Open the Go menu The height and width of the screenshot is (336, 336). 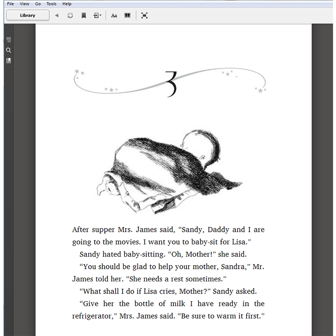(38, 4)
